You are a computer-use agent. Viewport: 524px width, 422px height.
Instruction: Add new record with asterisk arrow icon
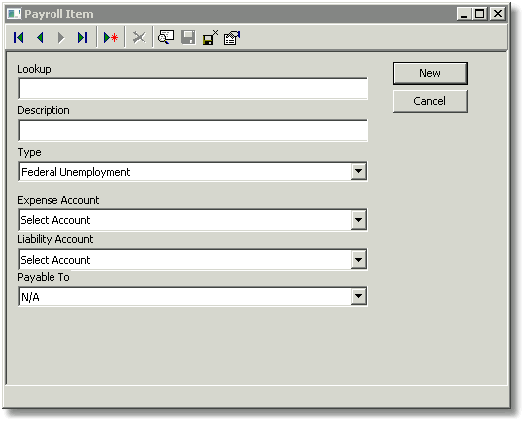pos(111,37)
